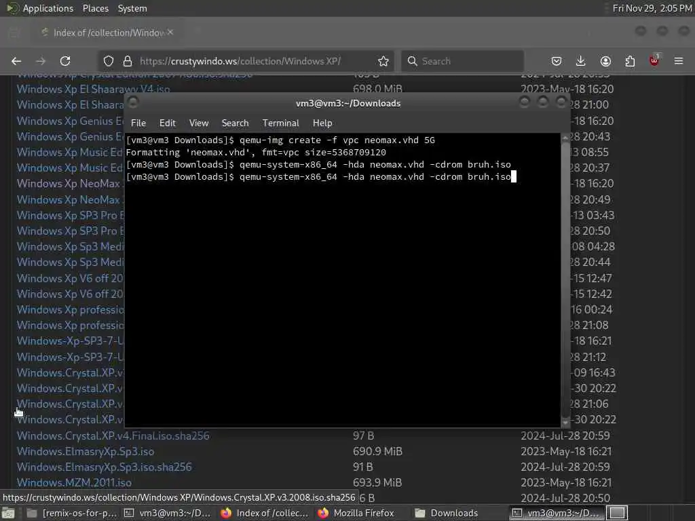Click the 97 B size text
This screenshot has height=521, width=695.
[364, 436]
